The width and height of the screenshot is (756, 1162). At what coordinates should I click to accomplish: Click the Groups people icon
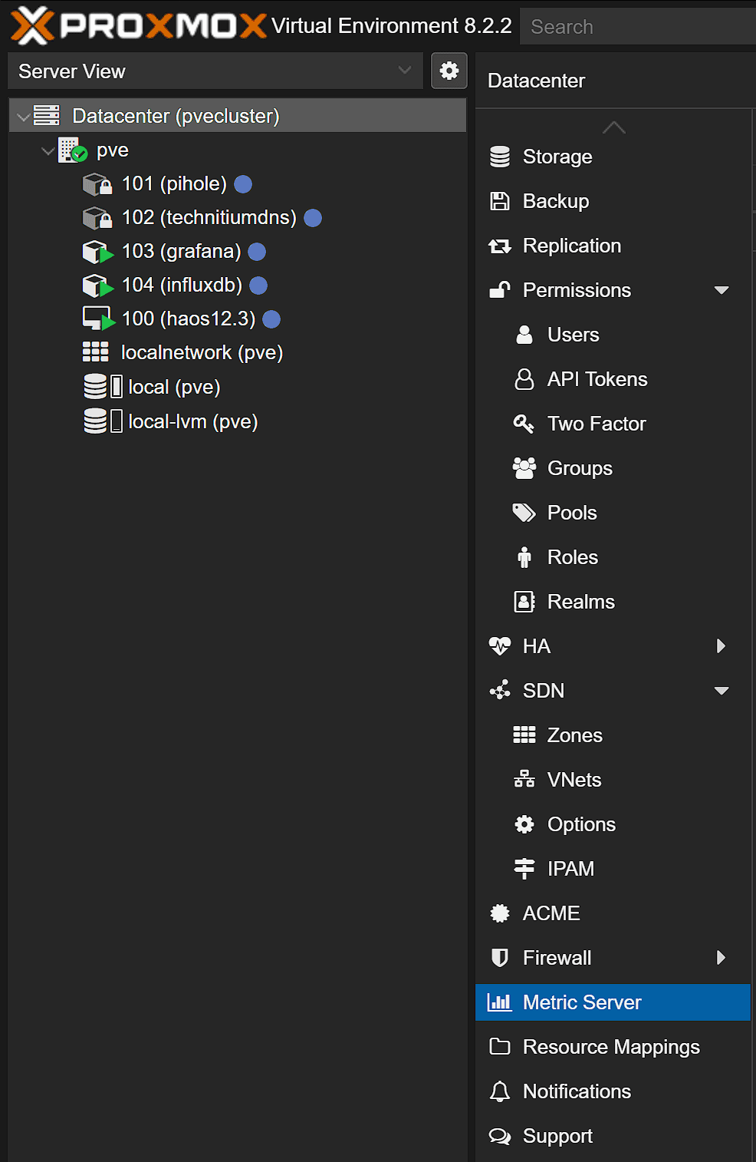[524, 468]
